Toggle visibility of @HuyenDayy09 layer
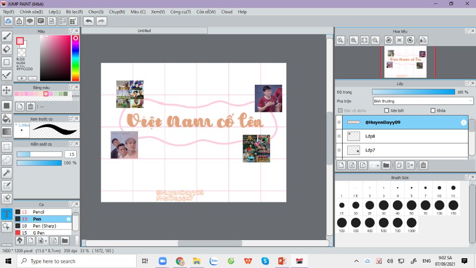The image size is (476, 268). (x=339, y=122)
